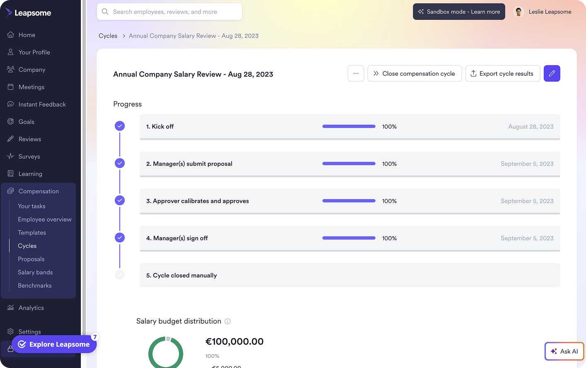586x368 pixels.
Task: Open the ellipsis options menu
Action: point(356,73)
